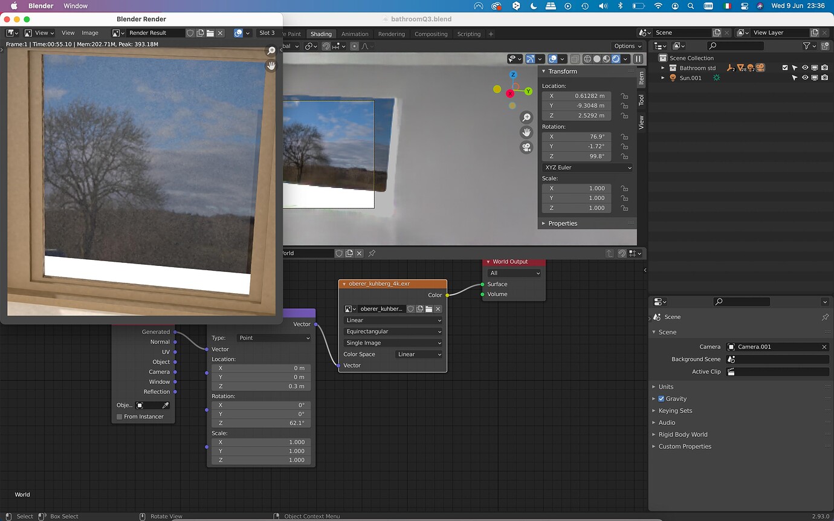
Task: Adjust the Location X slider in the Transform panel
Action: [576, 95]
